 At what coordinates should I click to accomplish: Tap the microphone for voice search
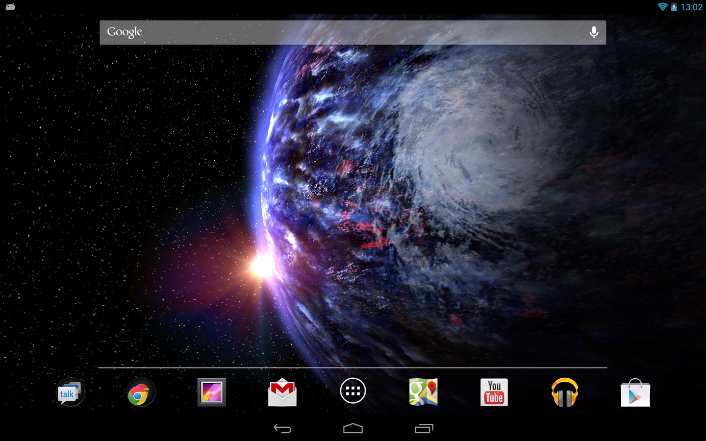pos(594,32)
